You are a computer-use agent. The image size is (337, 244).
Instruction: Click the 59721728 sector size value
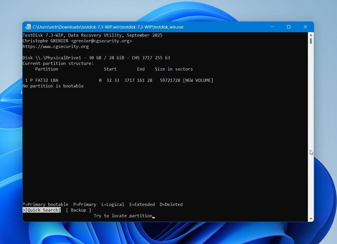tap(170, 80)
